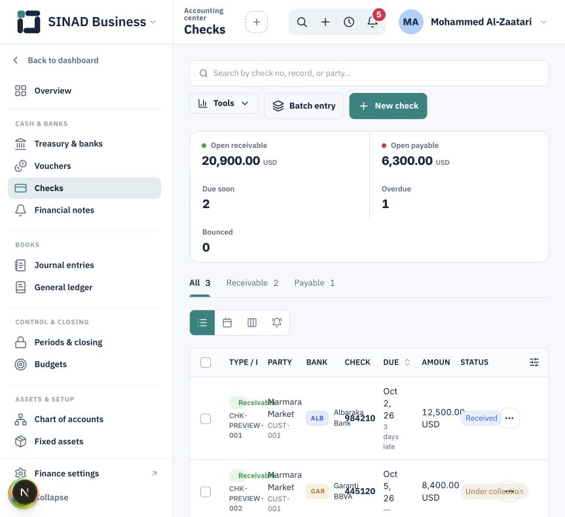Open Periods & closing in sidebar
Viewport: 565px width, 517px height.
click(84, 342)
